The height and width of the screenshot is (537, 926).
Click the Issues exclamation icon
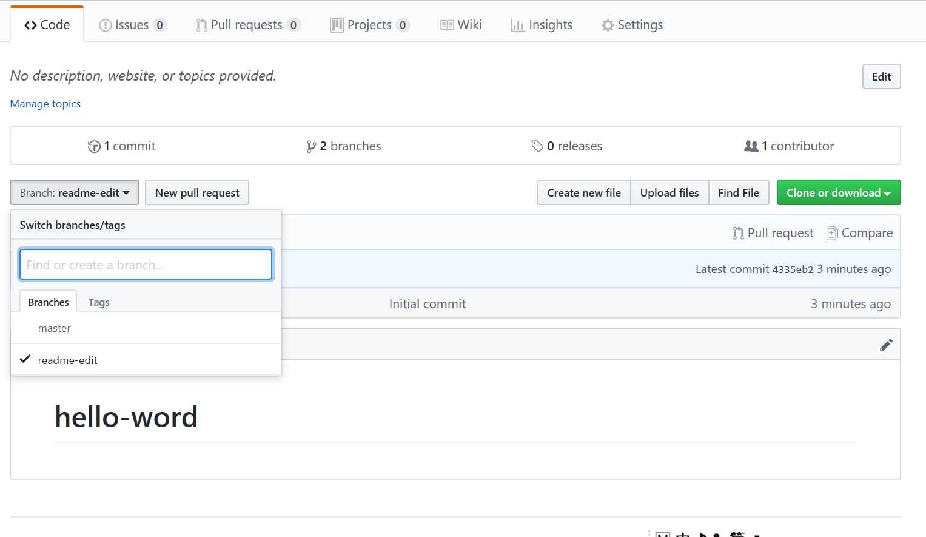[106, 25]
